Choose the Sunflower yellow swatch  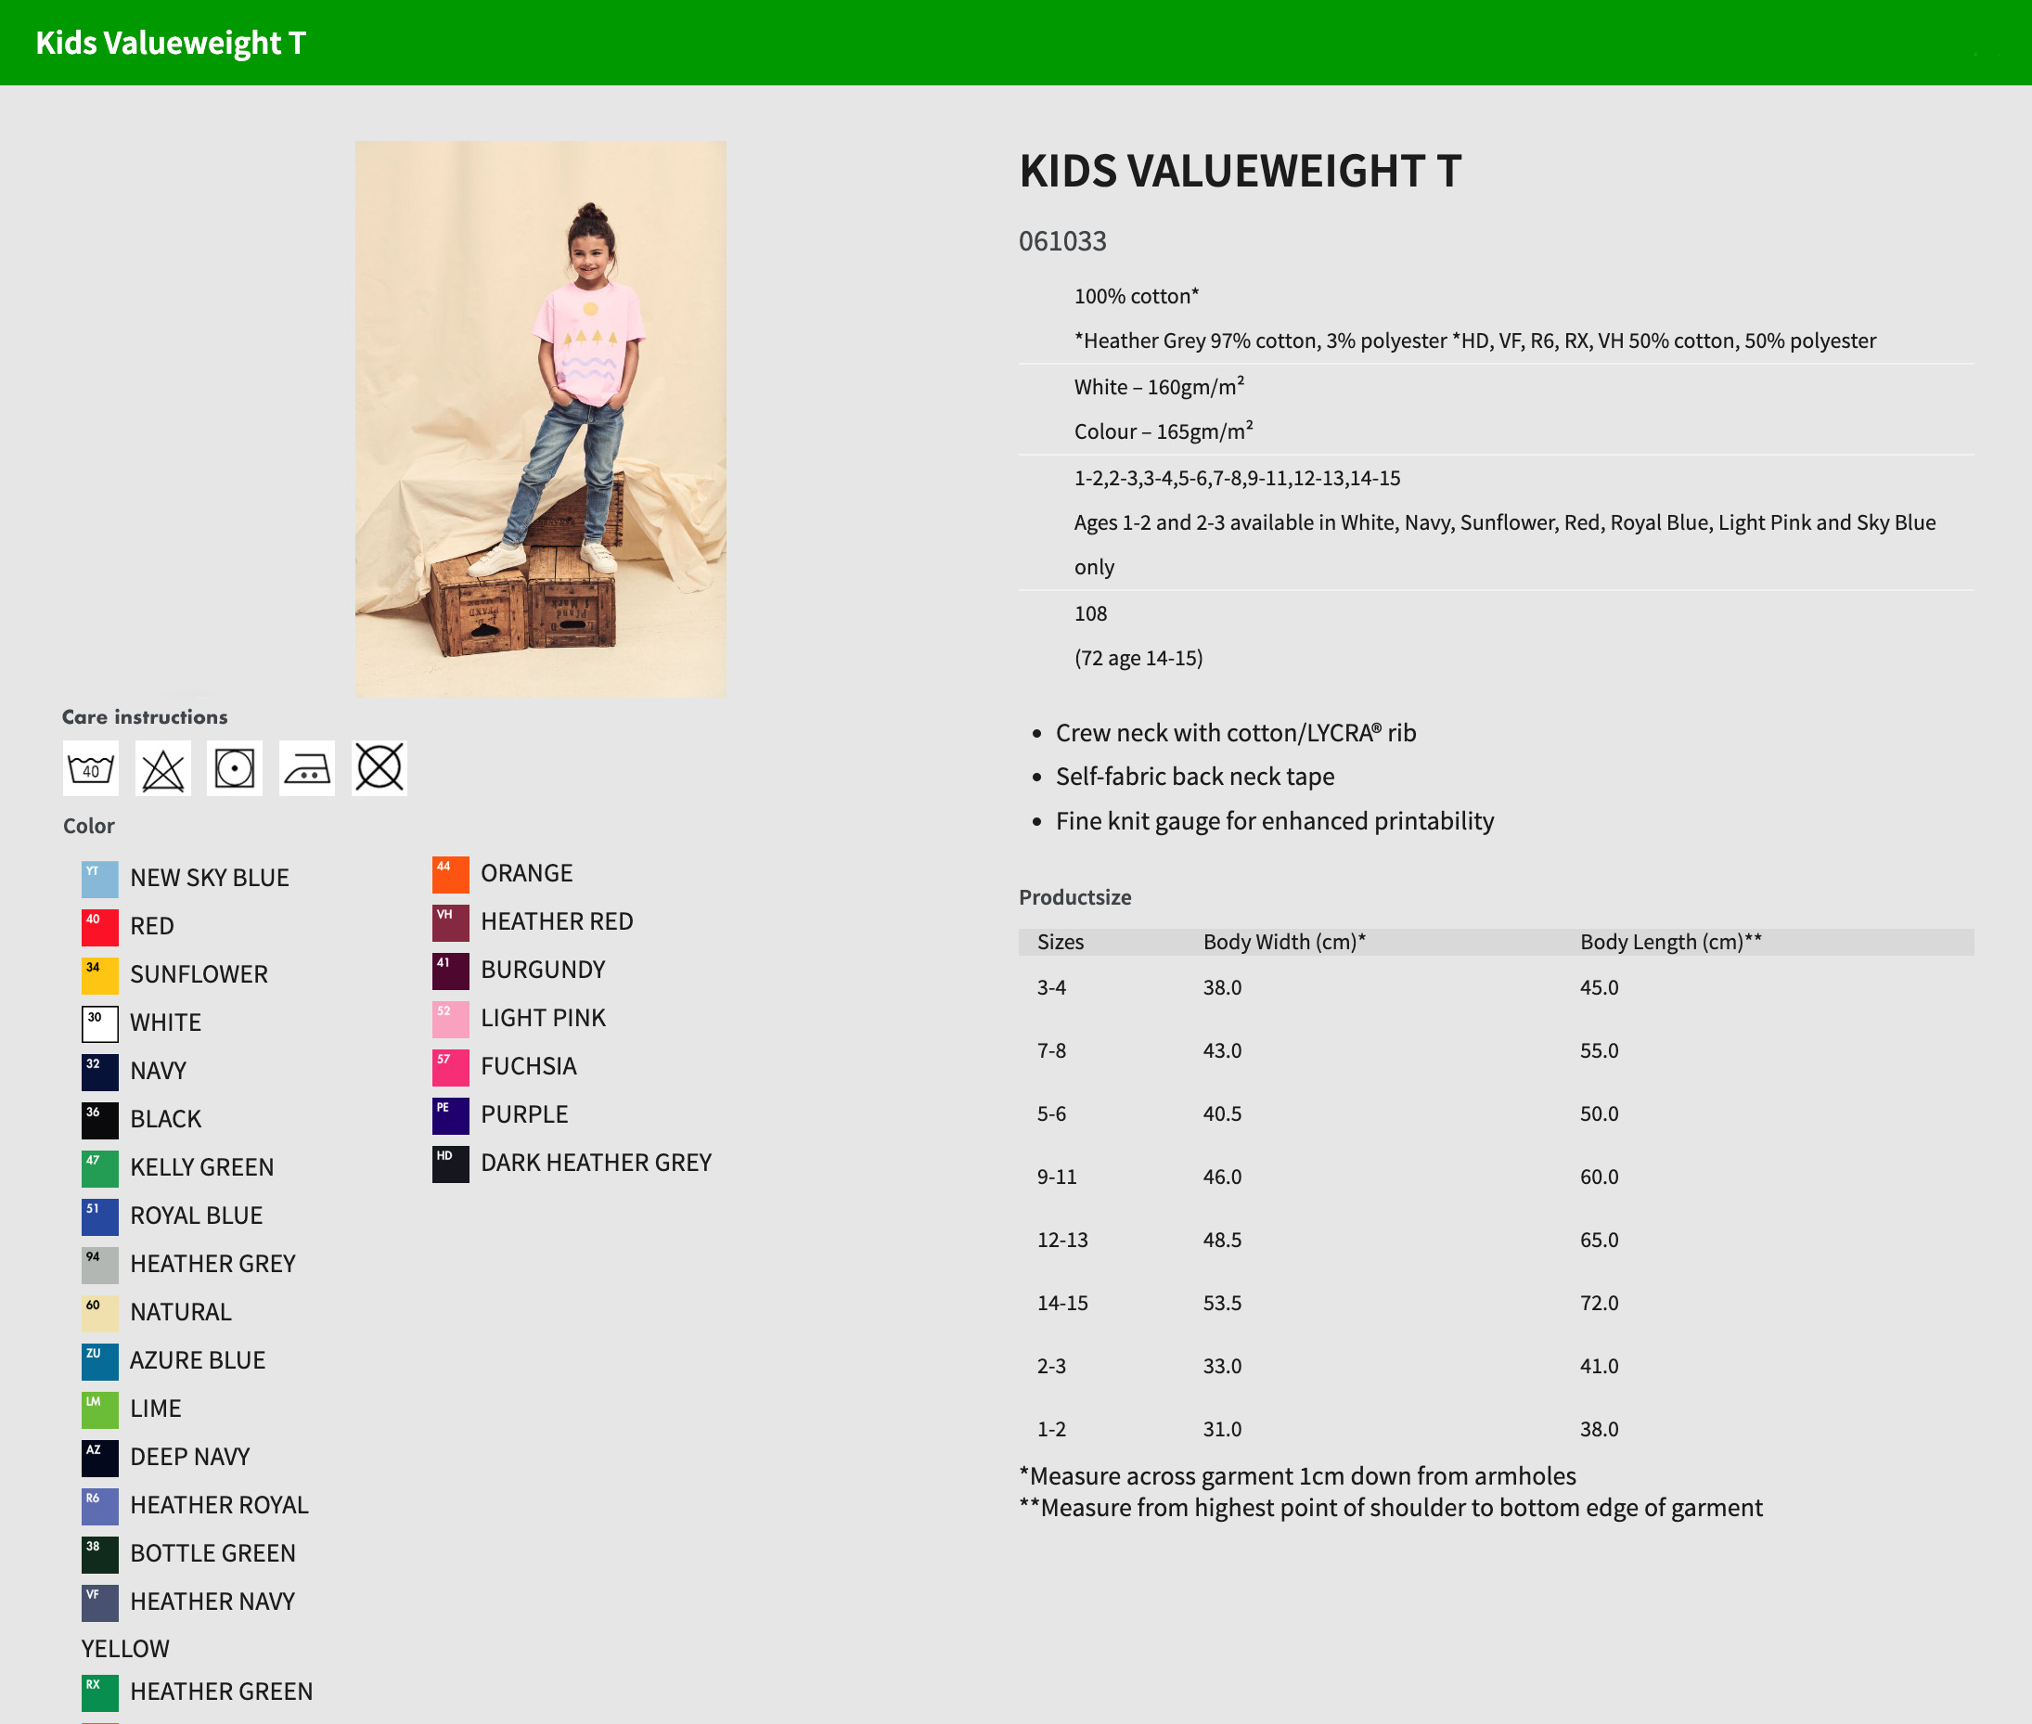point(99,974)
